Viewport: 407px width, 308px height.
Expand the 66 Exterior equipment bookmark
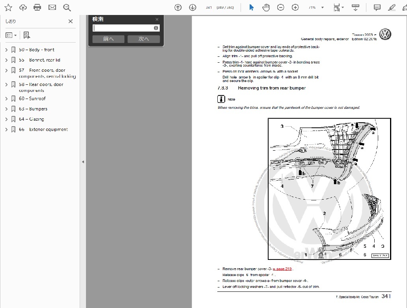click(x=6, y=129)
